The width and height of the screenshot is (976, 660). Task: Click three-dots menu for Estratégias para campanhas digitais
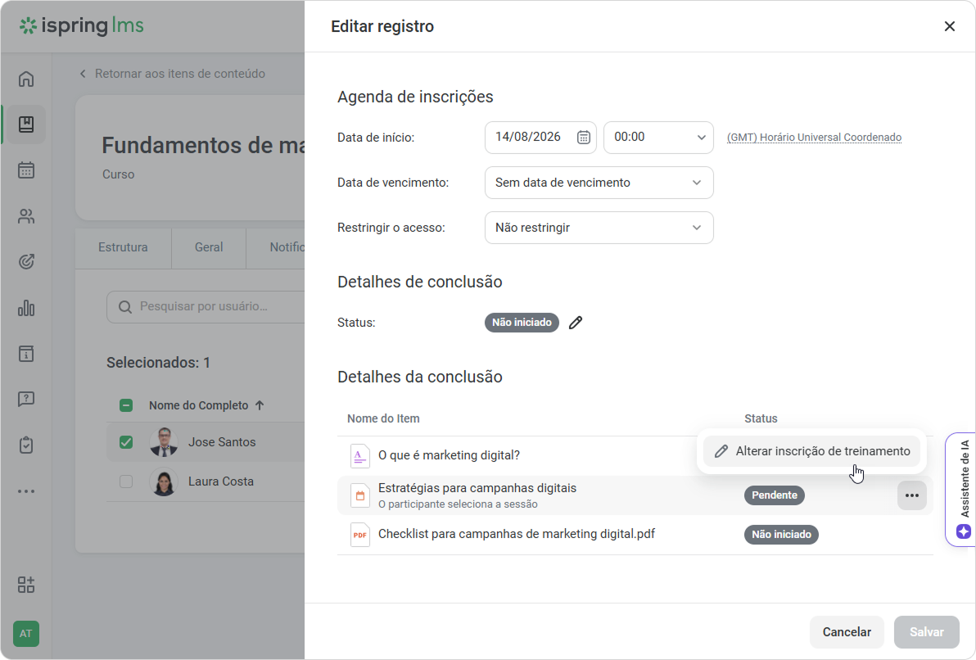pos(912,495)
